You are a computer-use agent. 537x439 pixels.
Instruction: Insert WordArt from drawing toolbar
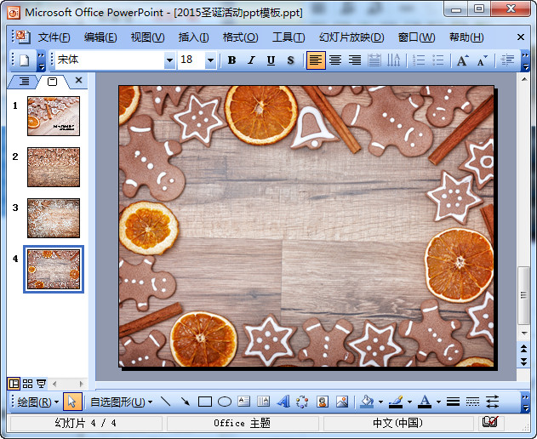click(x=283, y=402)
